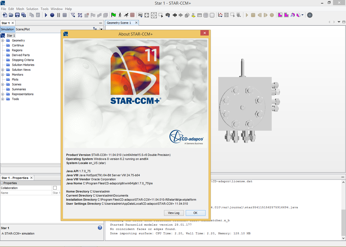Click the fit-to-screen expand arrows icon
Viewport: 346px width, 247px height.
[x=147, y=15]
